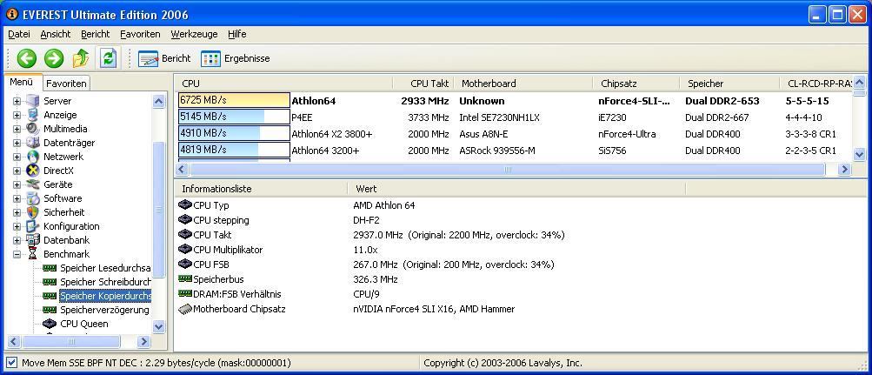Click the EVEREST title bar app icon
The width and height of the screenshot is (872, 375).
tap(11, 14)
